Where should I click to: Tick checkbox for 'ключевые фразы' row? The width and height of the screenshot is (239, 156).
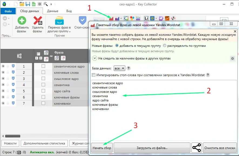(x=43, y=97)
